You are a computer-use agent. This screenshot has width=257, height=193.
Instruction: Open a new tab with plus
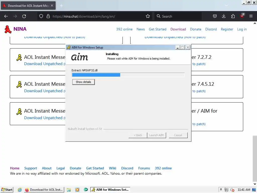[61, 6]
